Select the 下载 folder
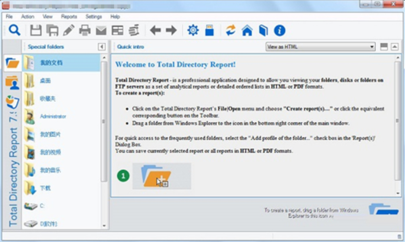Viewport: 405px width, 242px height. [x=61, y=188]
